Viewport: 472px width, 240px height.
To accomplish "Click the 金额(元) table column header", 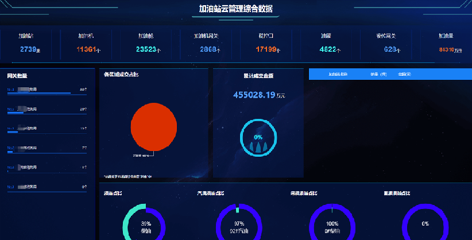I will point(404,74).
